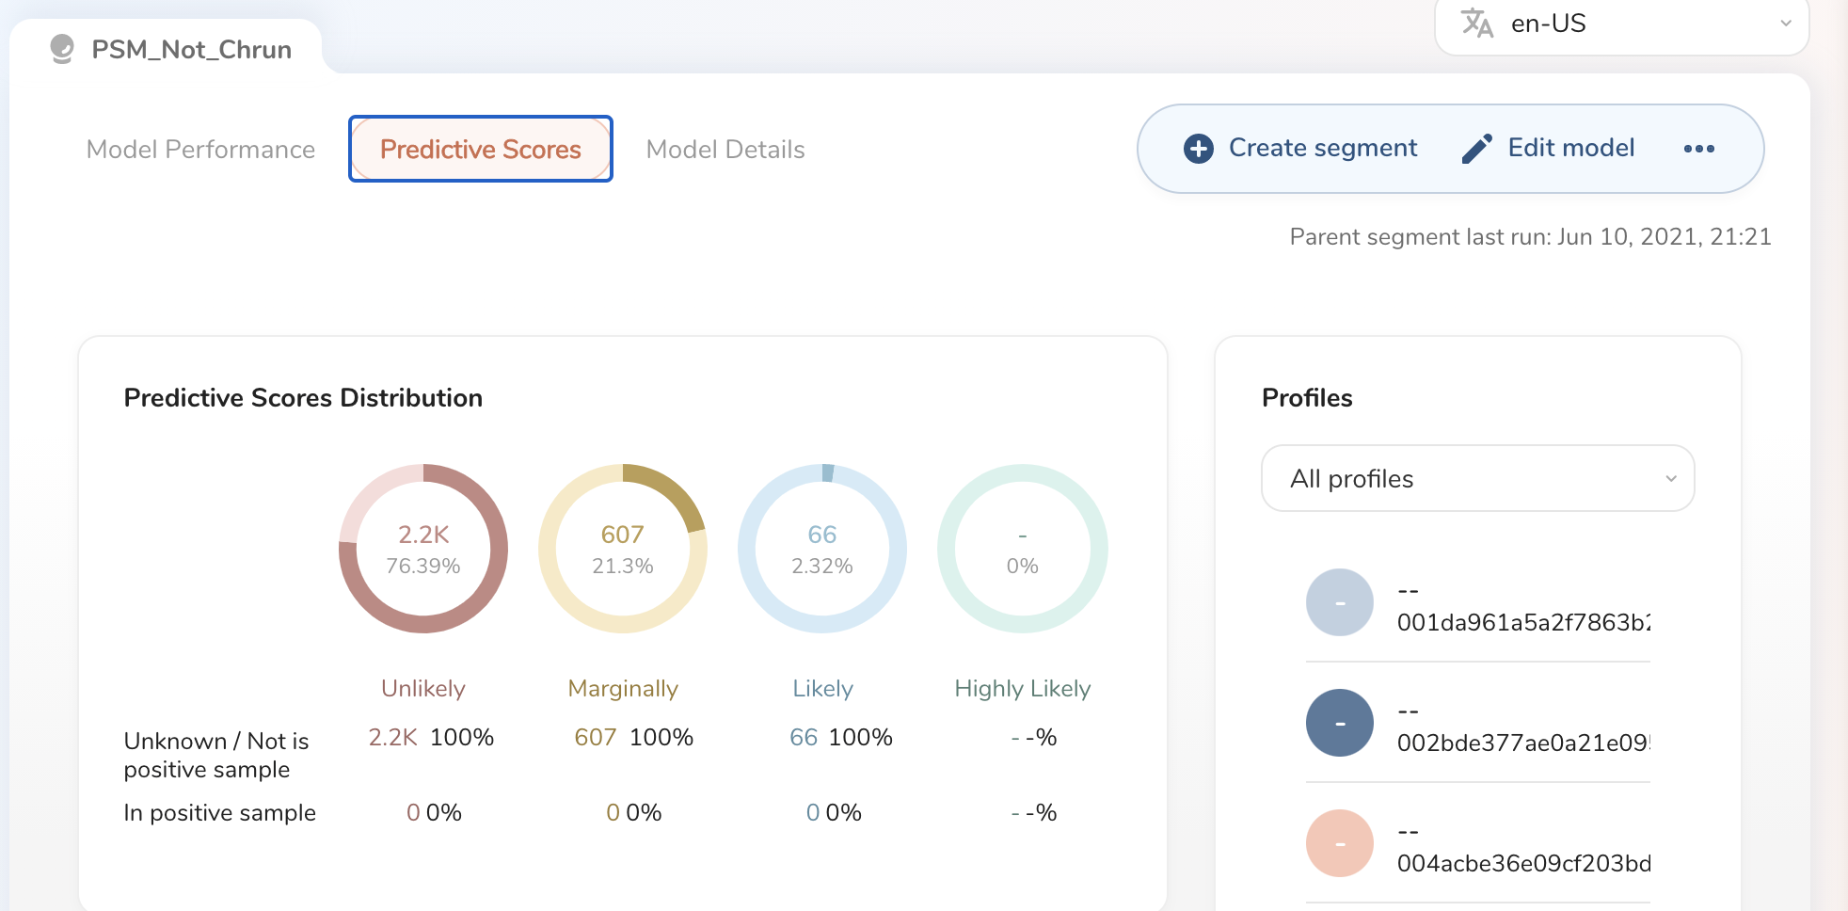Switch to the Model Performance tab
Screen dimensions: 1848x911
pos(200,150)
